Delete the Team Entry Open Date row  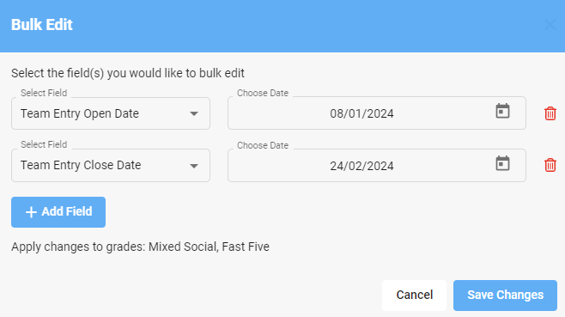550,113
